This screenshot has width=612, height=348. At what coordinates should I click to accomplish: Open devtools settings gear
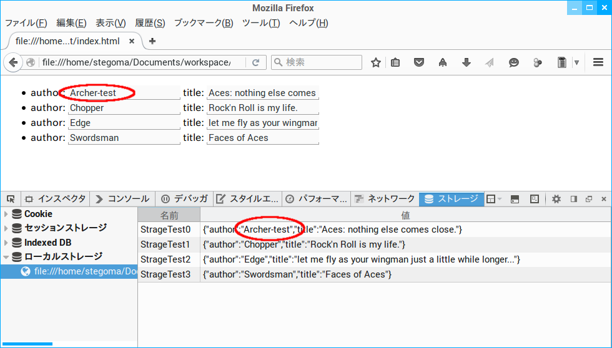[556, 199]
